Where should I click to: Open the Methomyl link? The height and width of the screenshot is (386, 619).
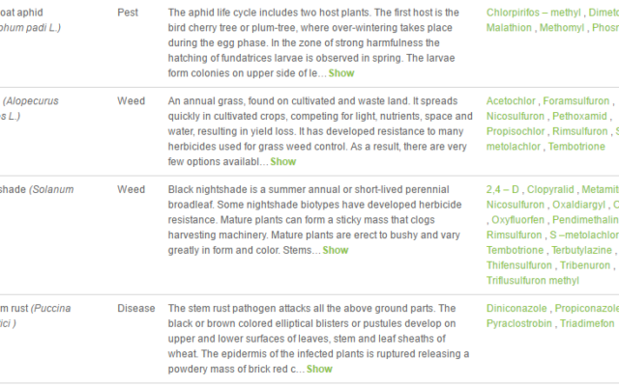(562, 28)
